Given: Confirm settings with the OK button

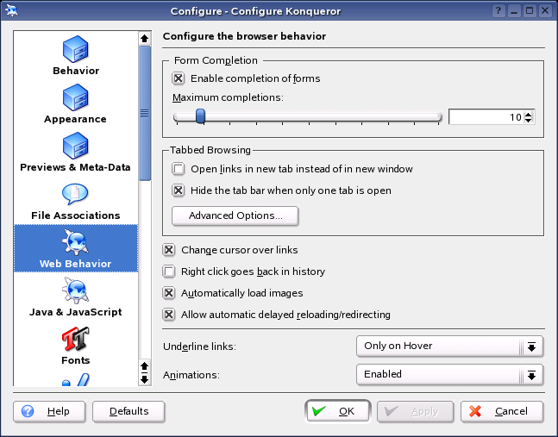Looking at the screenshot, I should point(337,411).
